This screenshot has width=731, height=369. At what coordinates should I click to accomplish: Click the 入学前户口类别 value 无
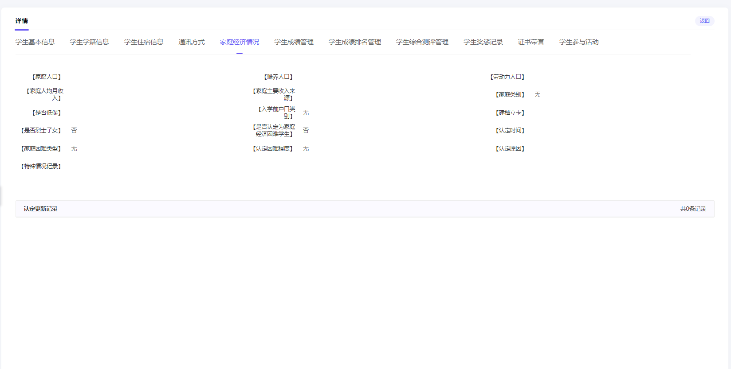[306, 113]
